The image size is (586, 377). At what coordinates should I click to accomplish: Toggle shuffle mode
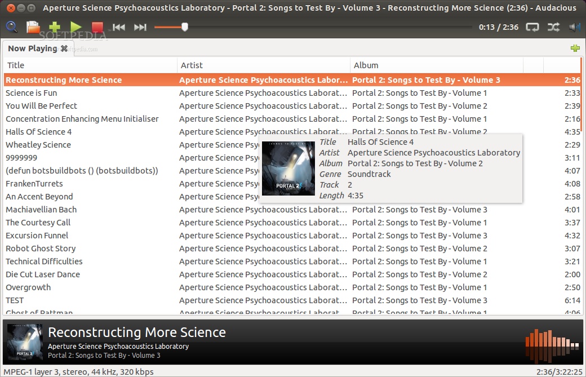553,27
